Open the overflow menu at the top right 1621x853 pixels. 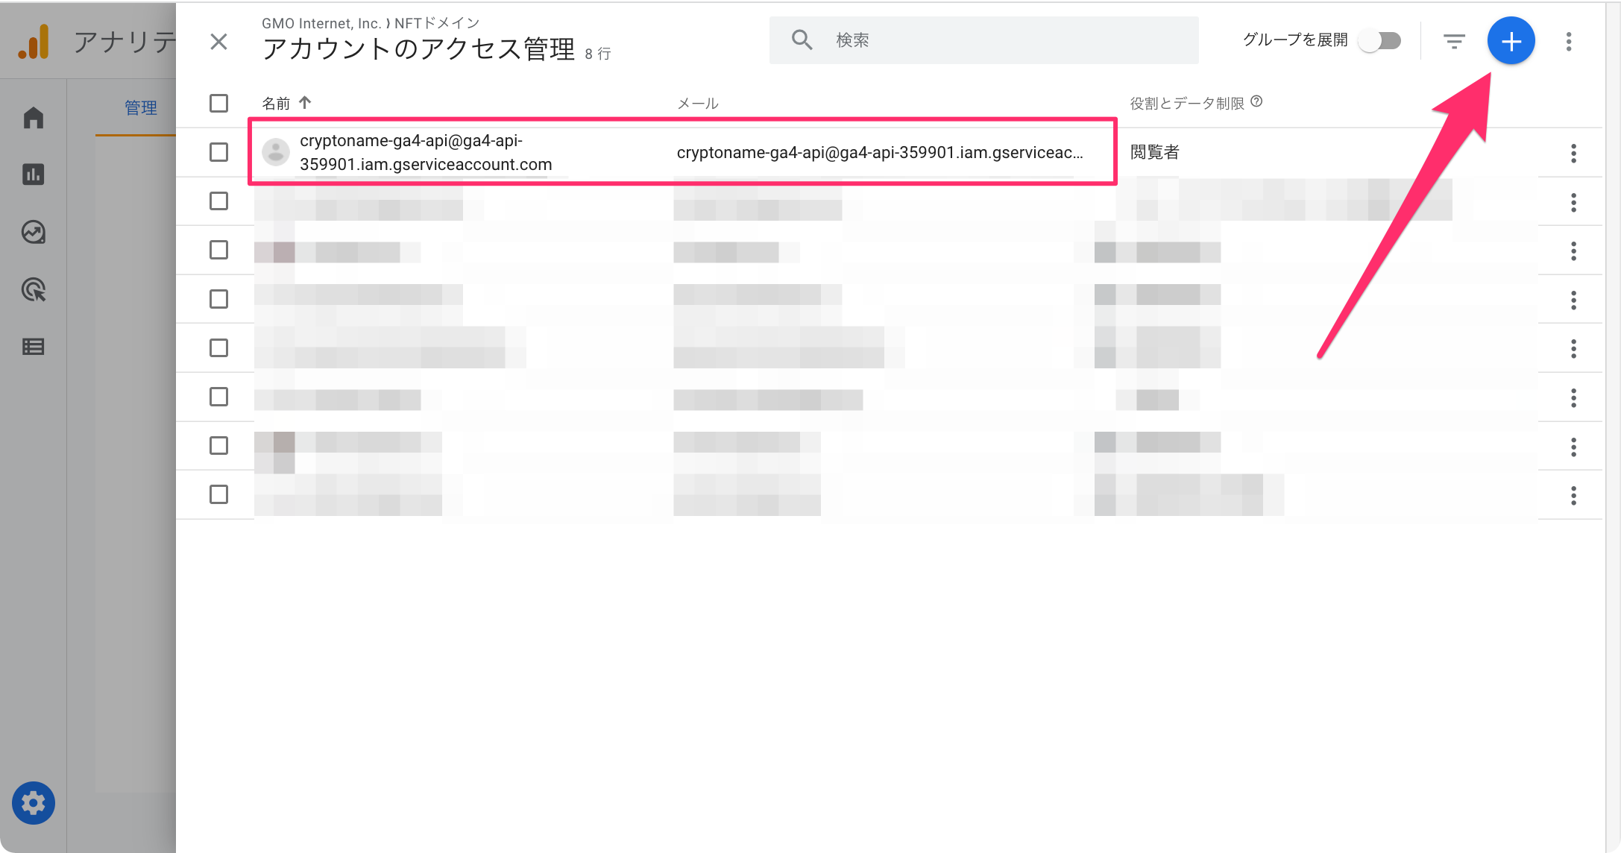coord(1569,41)
